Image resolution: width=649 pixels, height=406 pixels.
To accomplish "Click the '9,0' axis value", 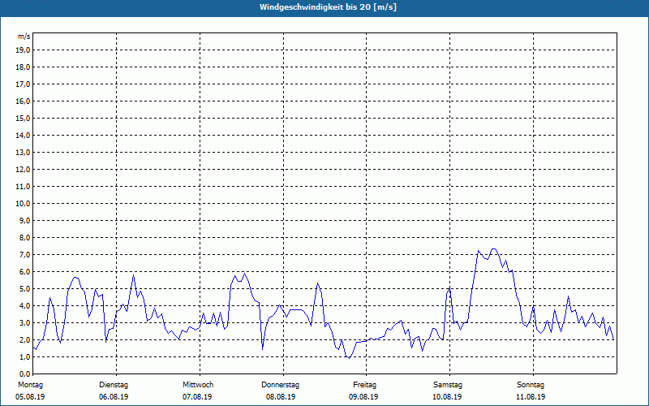I will point(25,220).
